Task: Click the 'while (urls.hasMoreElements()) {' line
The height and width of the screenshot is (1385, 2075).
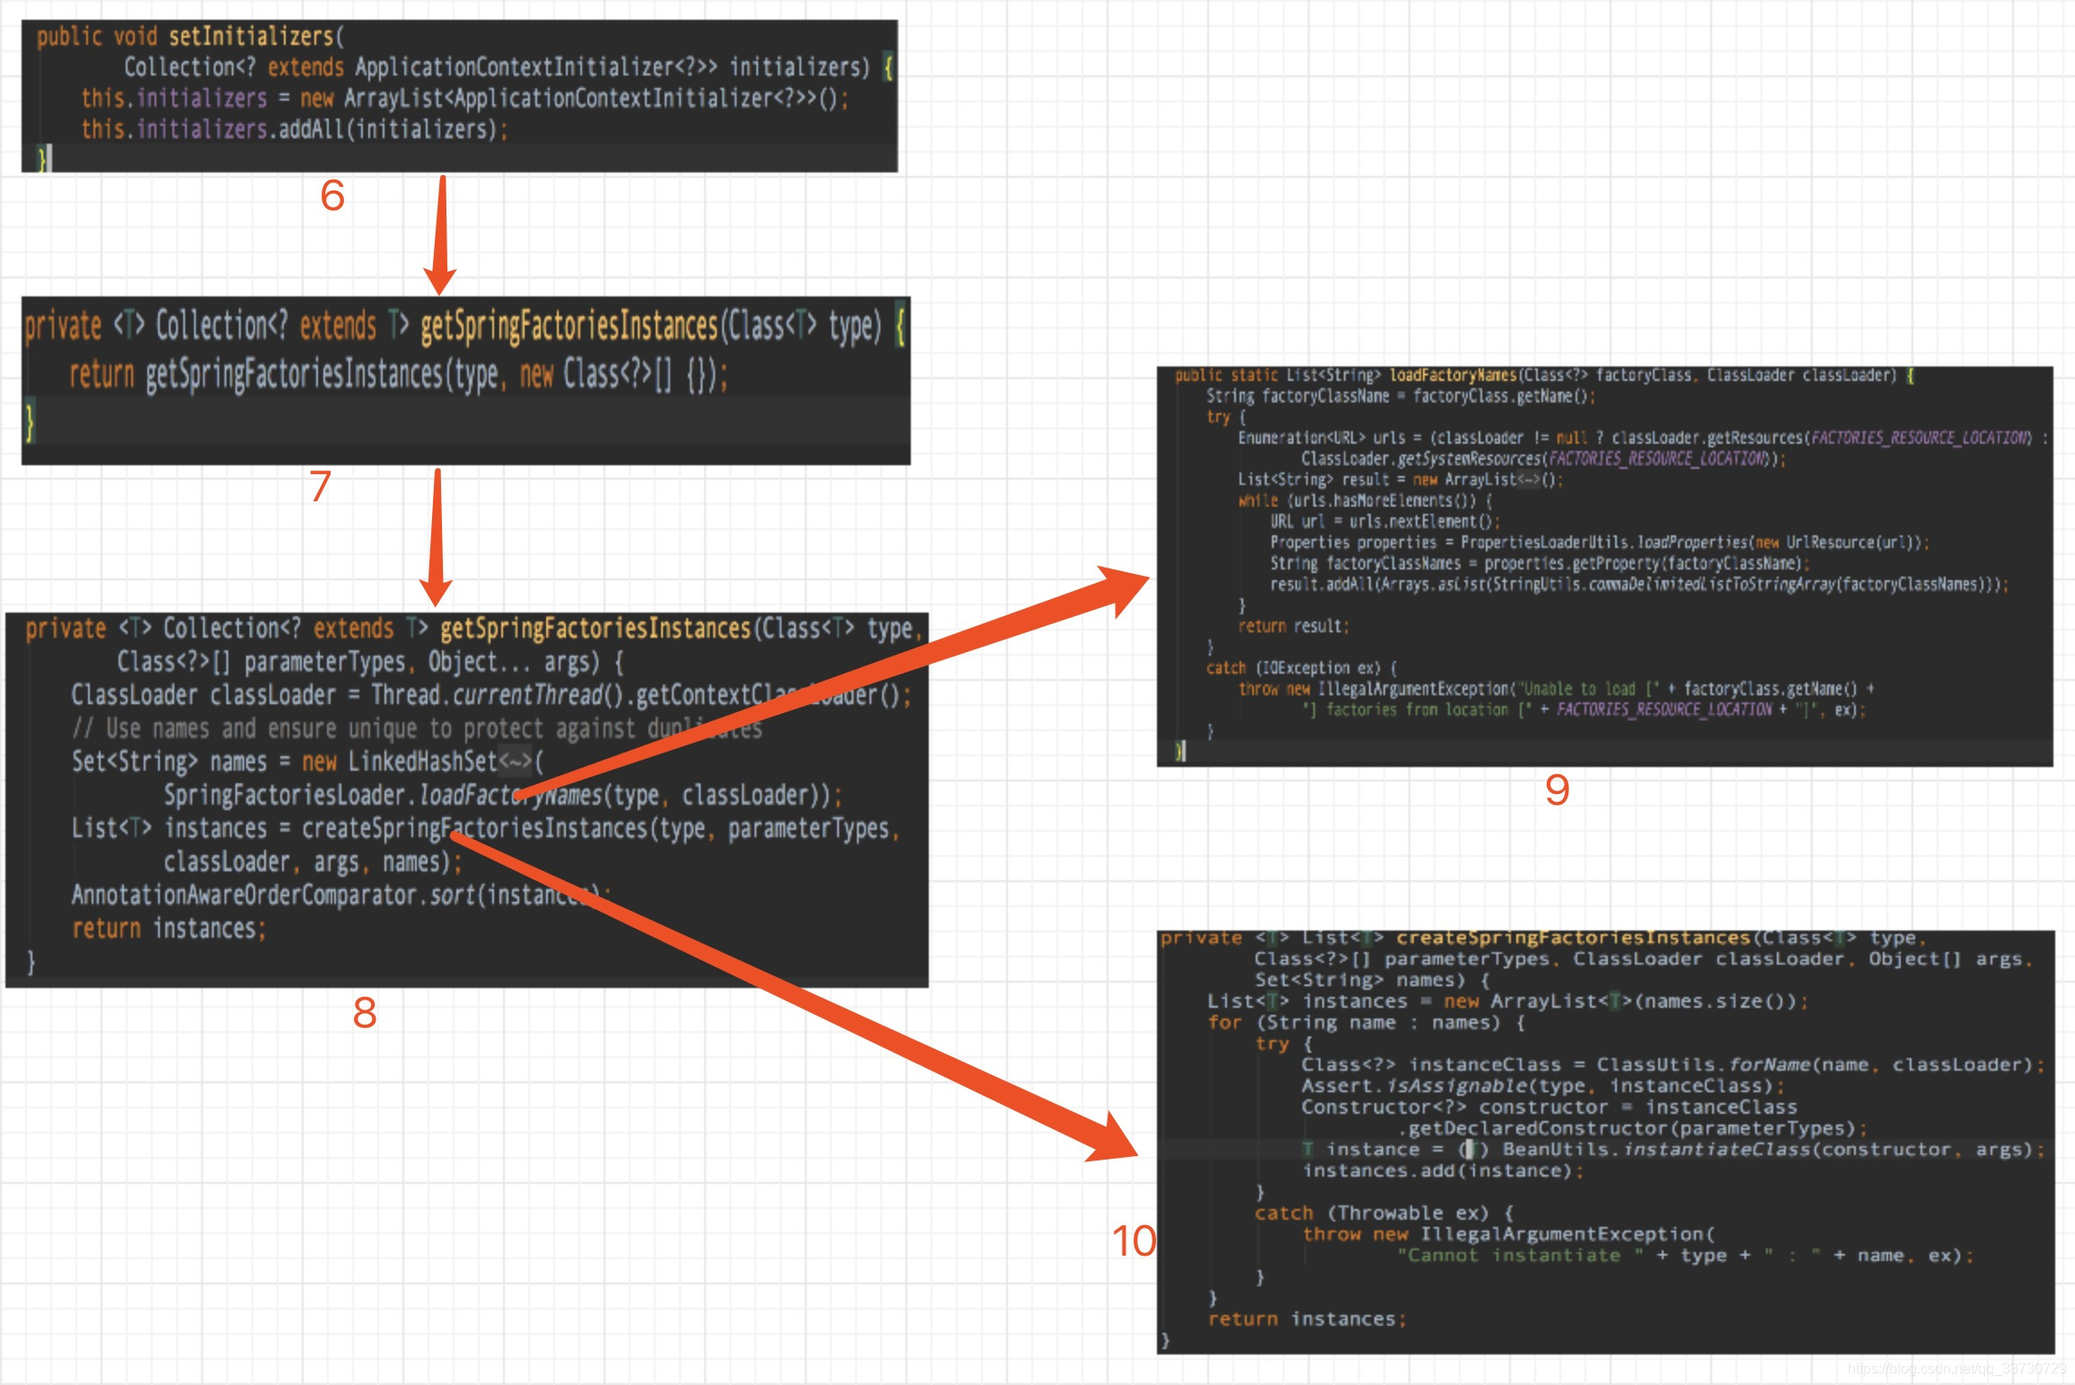Action: tap(1364, 501)
